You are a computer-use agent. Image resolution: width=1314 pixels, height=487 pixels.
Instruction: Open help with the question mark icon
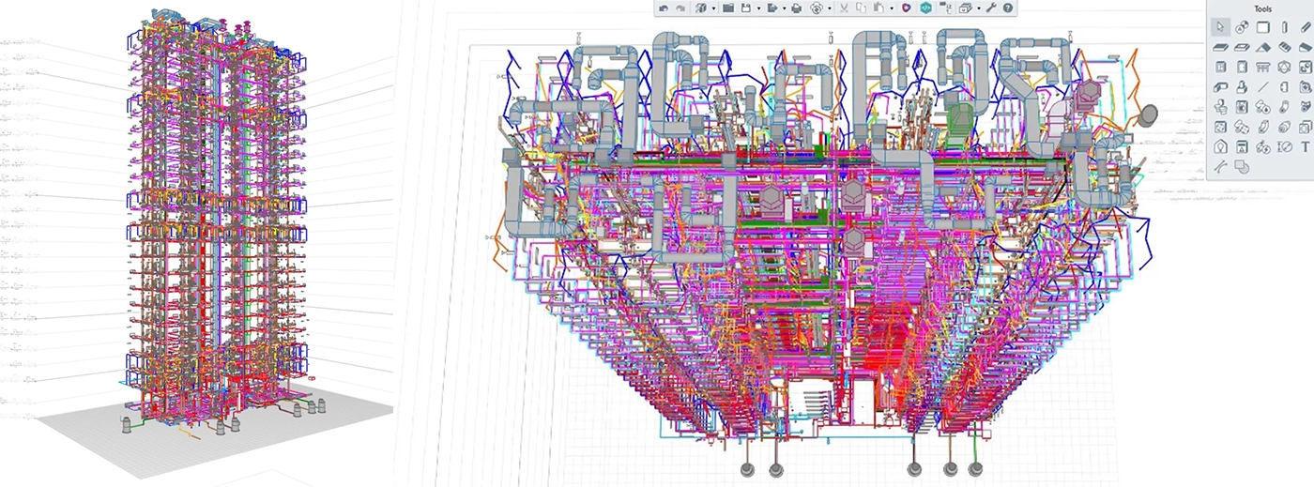tap(1008, 8)
